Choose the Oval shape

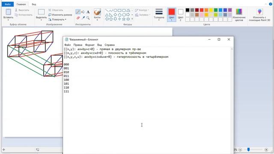(x=115, y=10)
